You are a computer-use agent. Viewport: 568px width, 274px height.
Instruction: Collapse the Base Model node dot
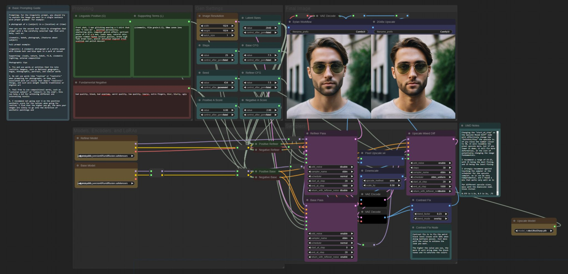78,166
